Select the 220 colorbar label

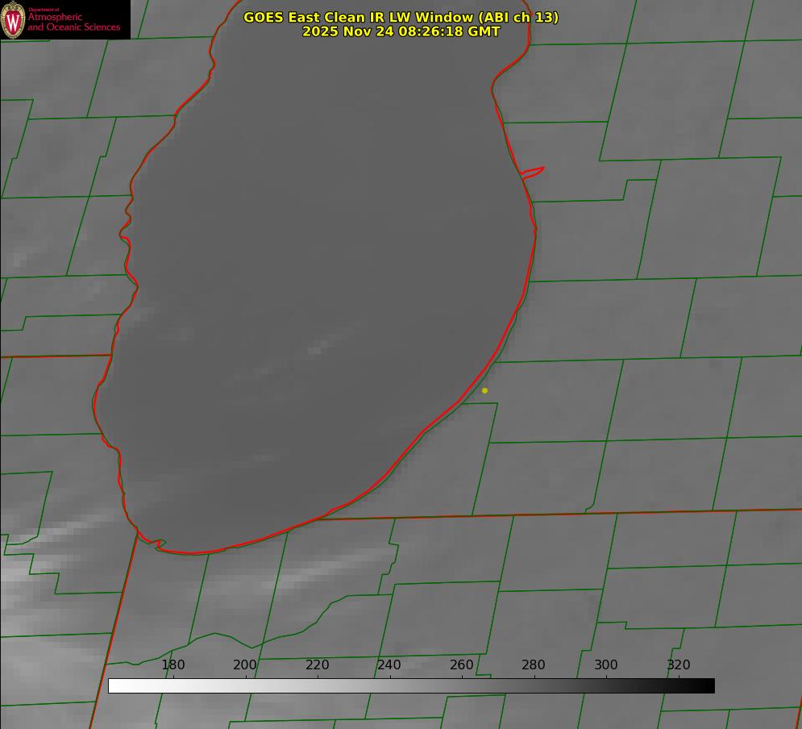click(x=318, y=664)
